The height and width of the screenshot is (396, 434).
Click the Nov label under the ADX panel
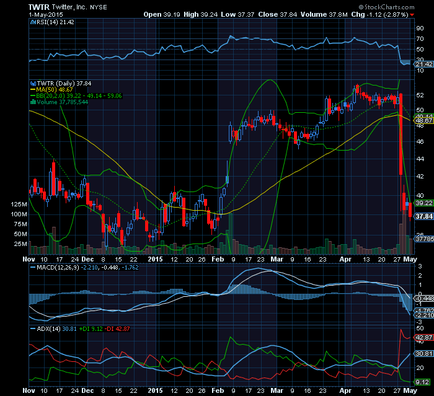(x=29, y=390)
